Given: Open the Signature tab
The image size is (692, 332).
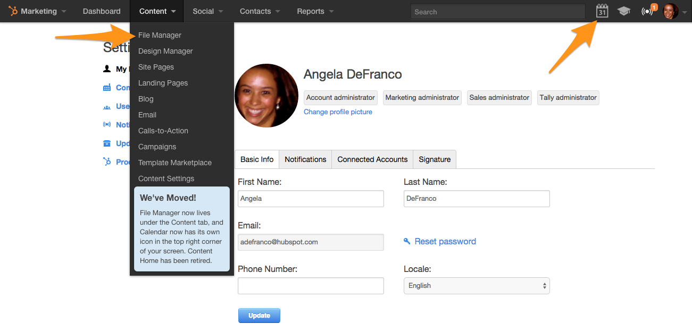Looking at the screenshot, I should [435, 159].
